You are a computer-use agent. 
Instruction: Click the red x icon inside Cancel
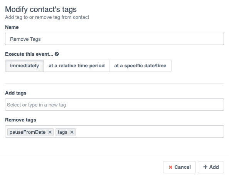[x=170, y=167]
